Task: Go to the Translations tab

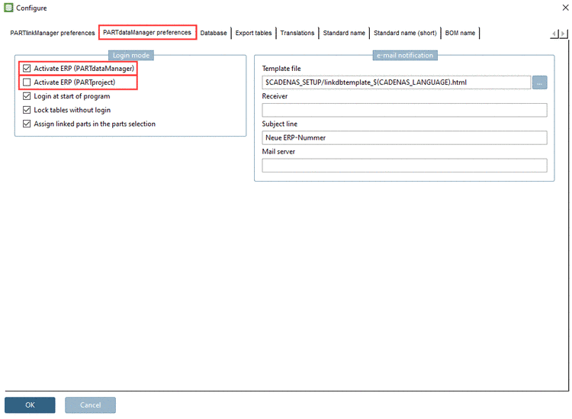Action: pyautogui.click(x=297, y=33)
